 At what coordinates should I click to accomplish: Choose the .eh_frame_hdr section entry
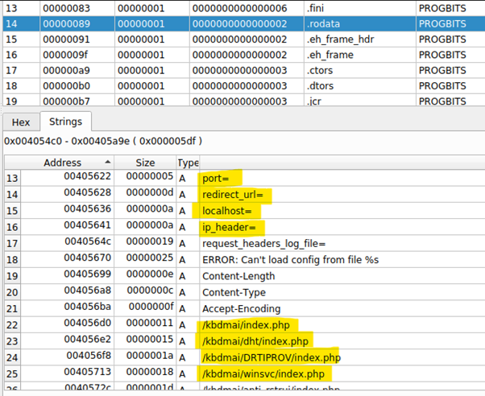322,39
